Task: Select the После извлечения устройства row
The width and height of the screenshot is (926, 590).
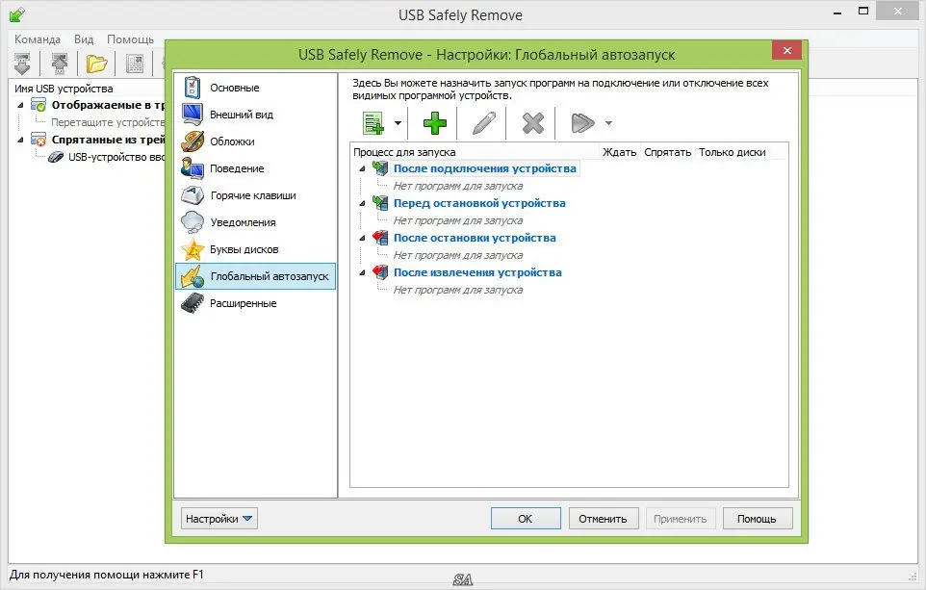Action: (x=477, y=272)
